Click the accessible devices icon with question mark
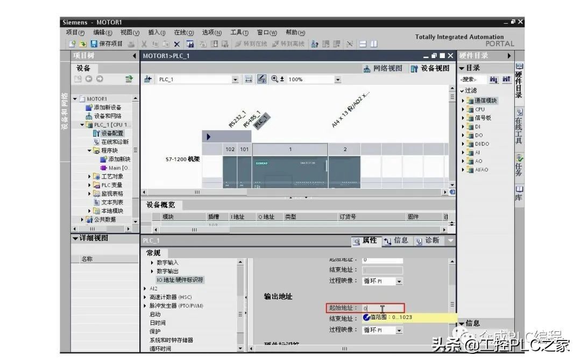This screenshot has height=363, width=581. tap(315, 44)
